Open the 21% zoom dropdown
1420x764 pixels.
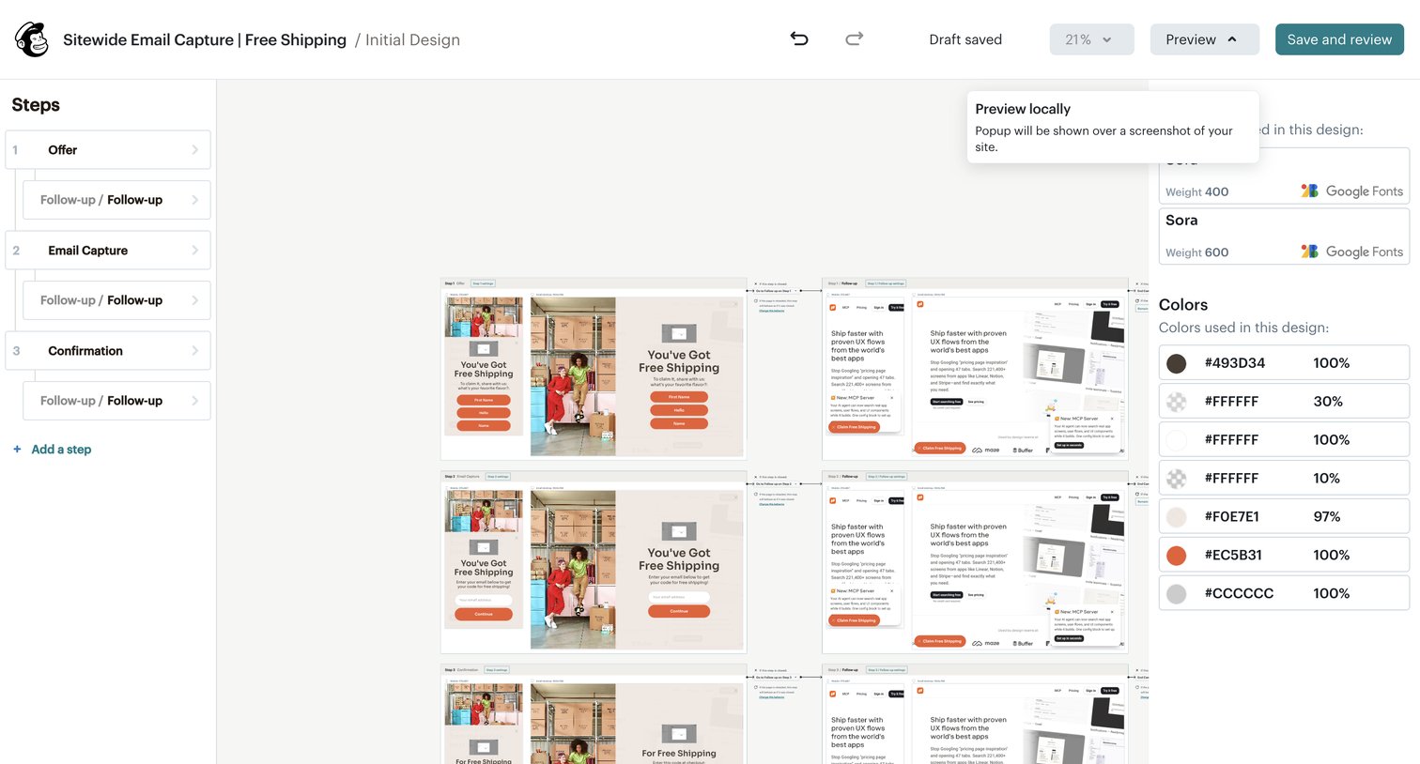[x=1091, y=39]
